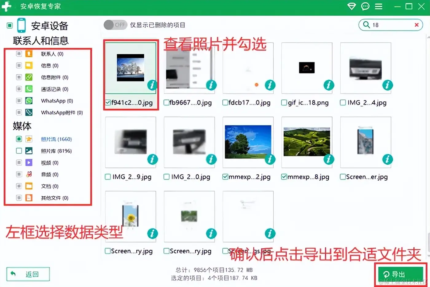Show info for IMG_2...9.jpg thumbnail

coord(152,159)
